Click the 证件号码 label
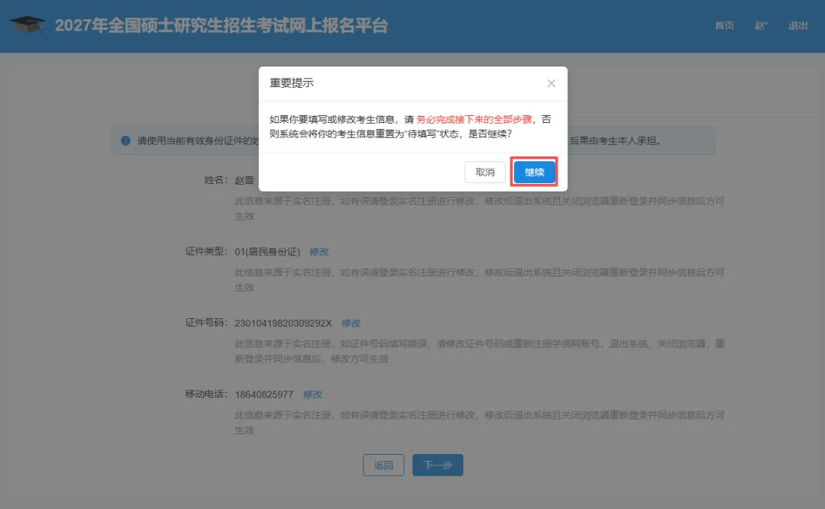Screen dimensions: 825x509 pyautogui.click(x=207, y=323)
